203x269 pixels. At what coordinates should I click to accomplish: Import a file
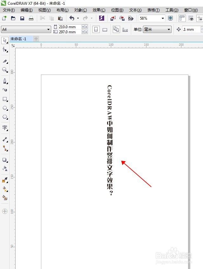113,18
